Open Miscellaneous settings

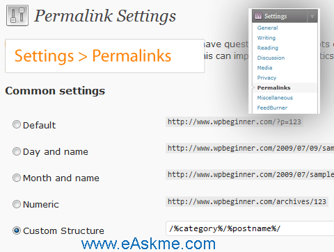click(275, 98)
